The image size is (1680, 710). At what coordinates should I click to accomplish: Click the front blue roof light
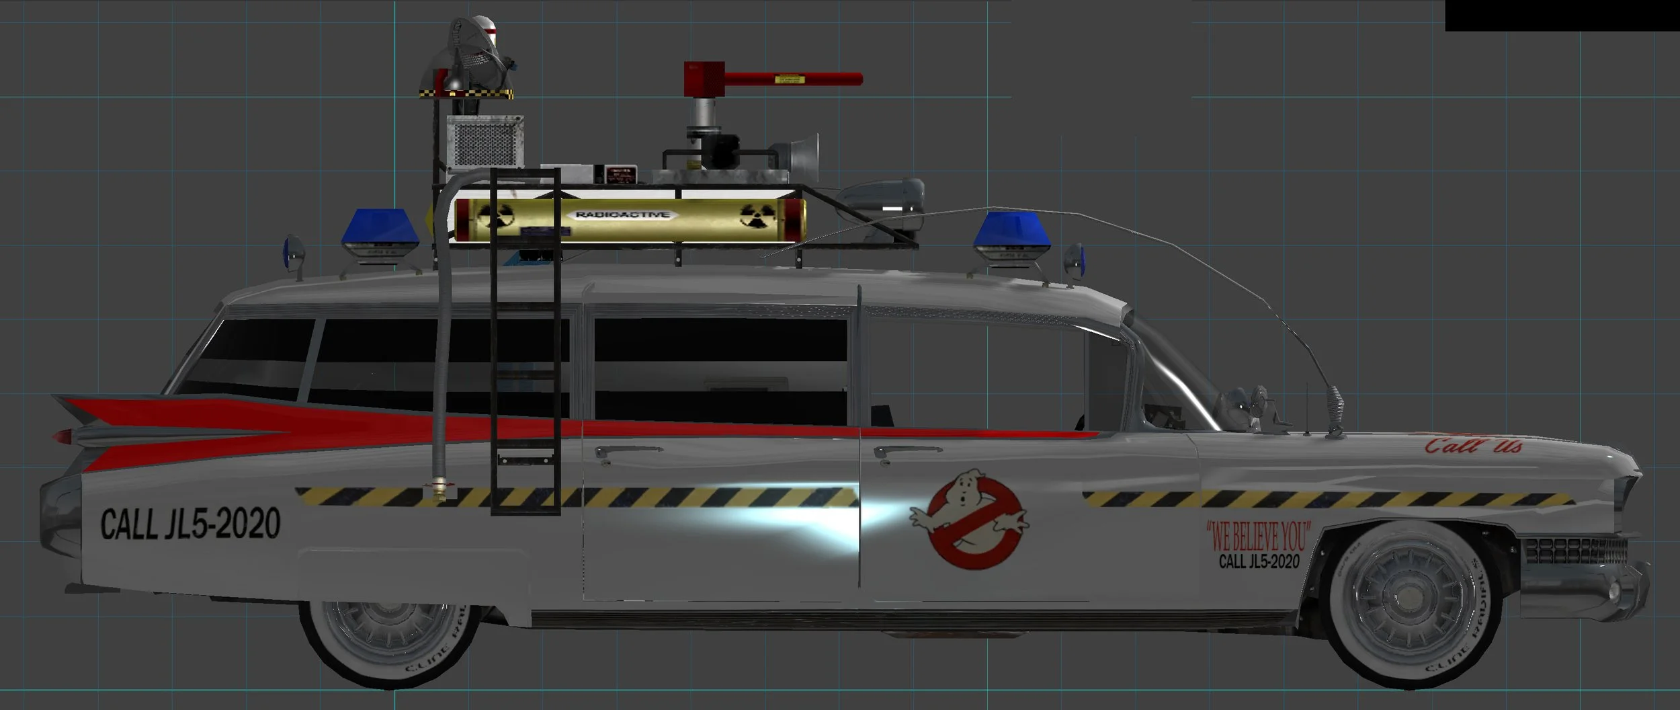click(1012, 238)
